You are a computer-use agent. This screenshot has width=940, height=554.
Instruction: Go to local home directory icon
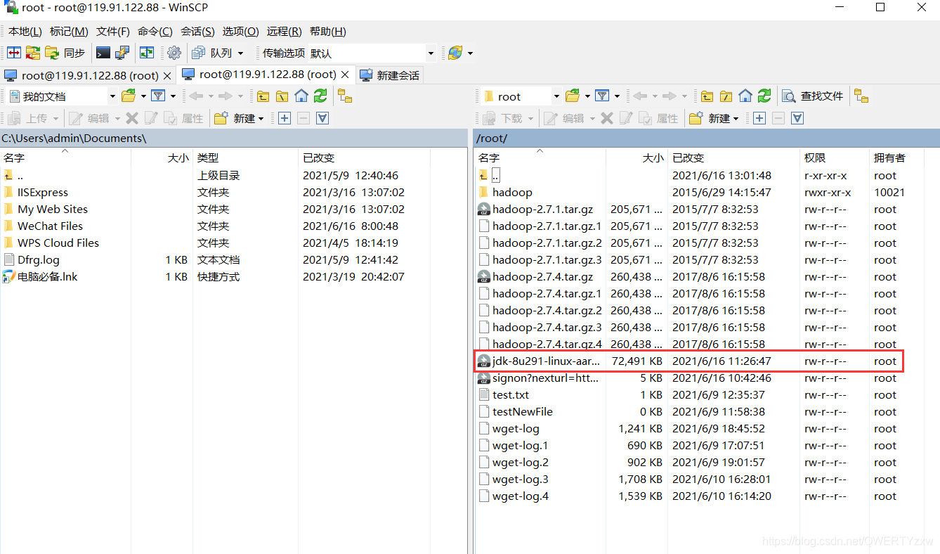pyautogui.click(x=301, y=96)
